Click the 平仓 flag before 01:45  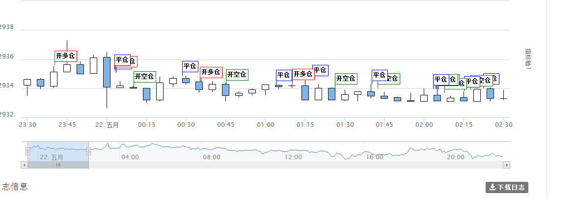(x=380, y=75)
